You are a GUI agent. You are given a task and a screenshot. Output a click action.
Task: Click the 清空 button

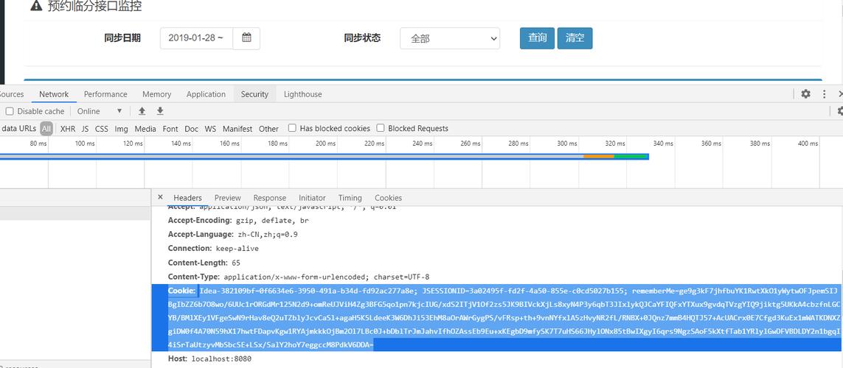pos(575,38)
